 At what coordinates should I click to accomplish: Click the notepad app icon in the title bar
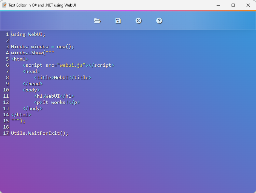(x=5, y=5)
